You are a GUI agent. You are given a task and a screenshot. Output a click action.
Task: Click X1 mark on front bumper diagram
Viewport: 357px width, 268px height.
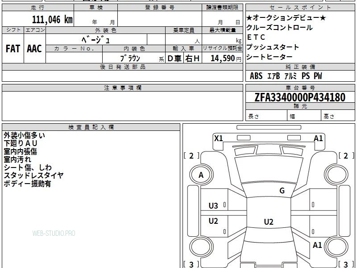pyautogui.click(x=219, y=138)
